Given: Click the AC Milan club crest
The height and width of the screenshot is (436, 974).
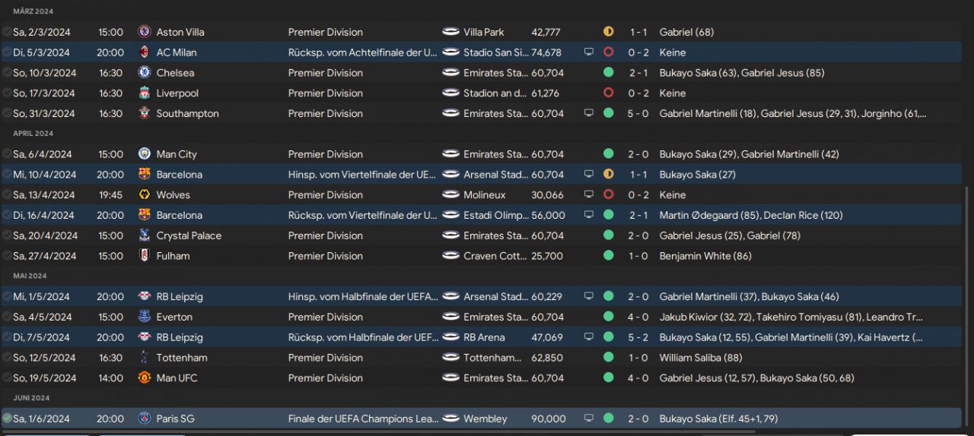Looking at the screenshot, I should (x=145, y=52).
